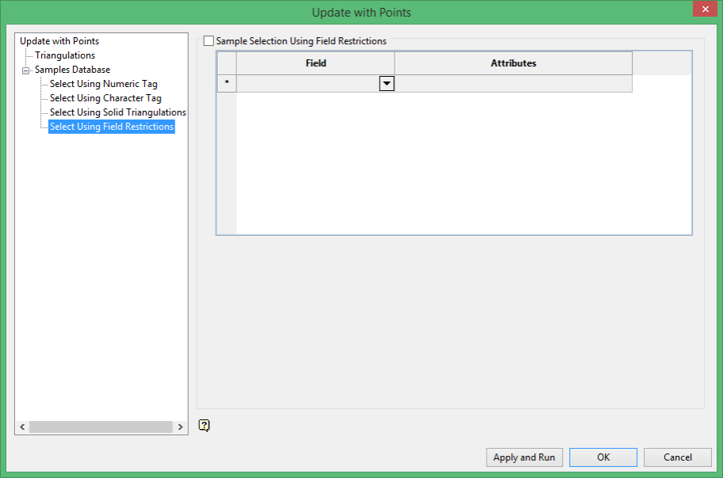Close the Update with Points dialog
Screen dimensions: 723x478
click(x=705, y=9)
